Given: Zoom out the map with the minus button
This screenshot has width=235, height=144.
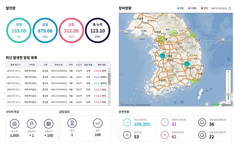Looking at the screenshot, I should [228, 103].
